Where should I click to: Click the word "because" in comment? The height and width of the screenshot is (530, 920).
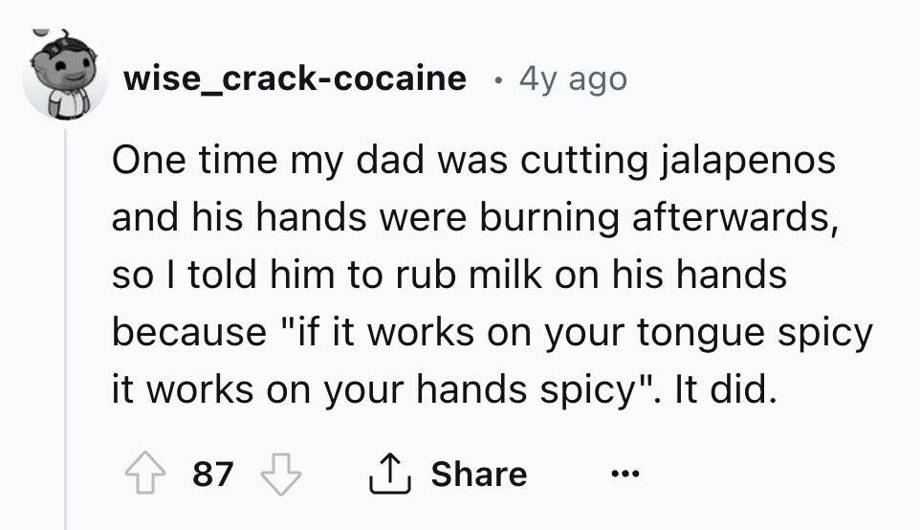click(x=189, y=332)
